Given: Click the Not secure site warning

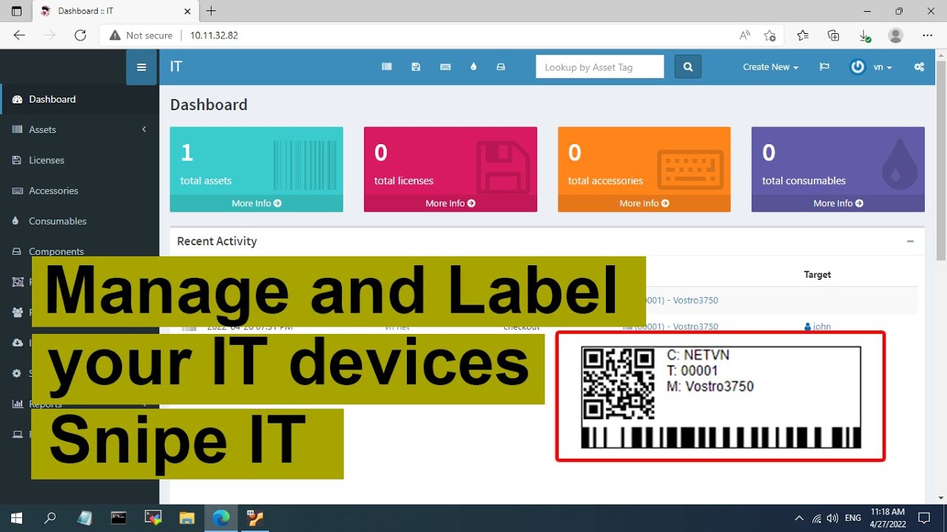Looking at the screenshot, I should (141, 35).
